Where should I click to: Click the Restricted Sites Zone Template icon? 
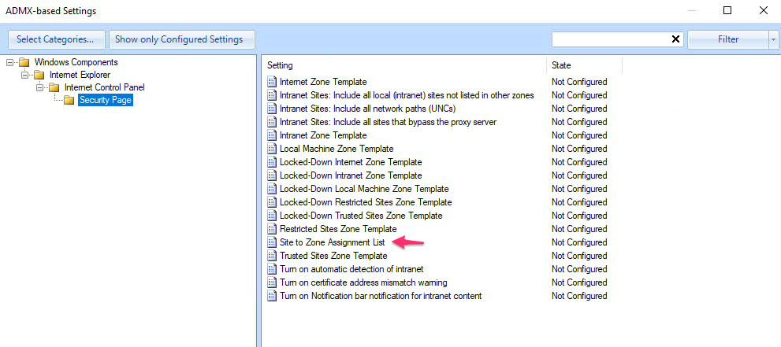(271, 229)
